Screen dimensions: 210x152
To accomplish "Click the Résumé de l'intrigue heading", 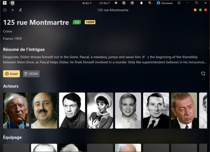I will 24,50.
